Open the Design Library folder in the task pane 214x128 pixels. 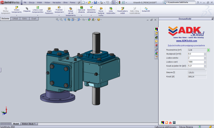click(156, 41)
